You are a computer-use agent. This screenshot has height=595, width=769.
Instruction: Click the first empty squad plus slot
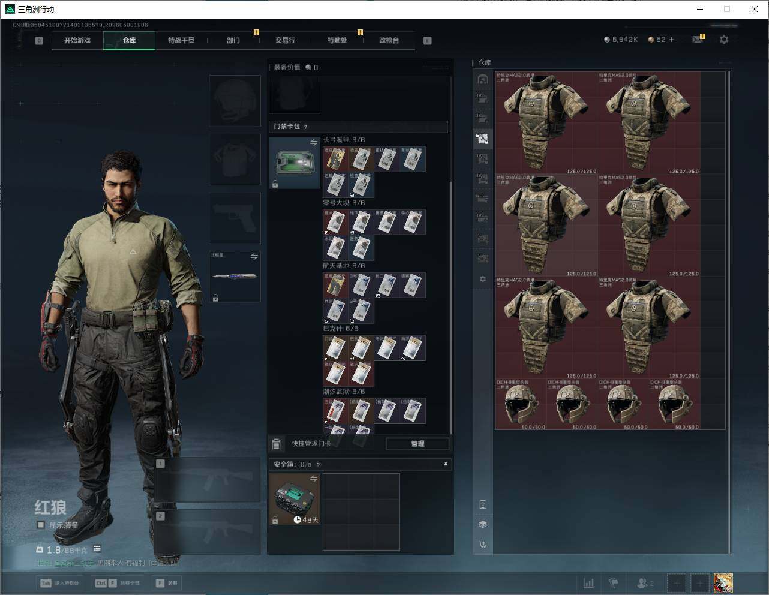coord(676,583)
